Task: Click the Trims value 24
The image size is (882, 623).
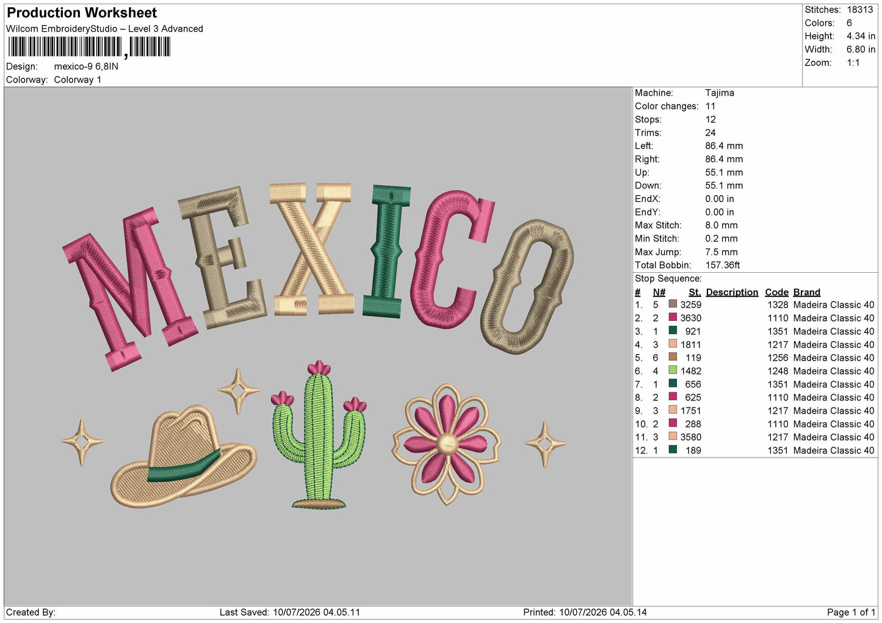Action: (710, 132)
